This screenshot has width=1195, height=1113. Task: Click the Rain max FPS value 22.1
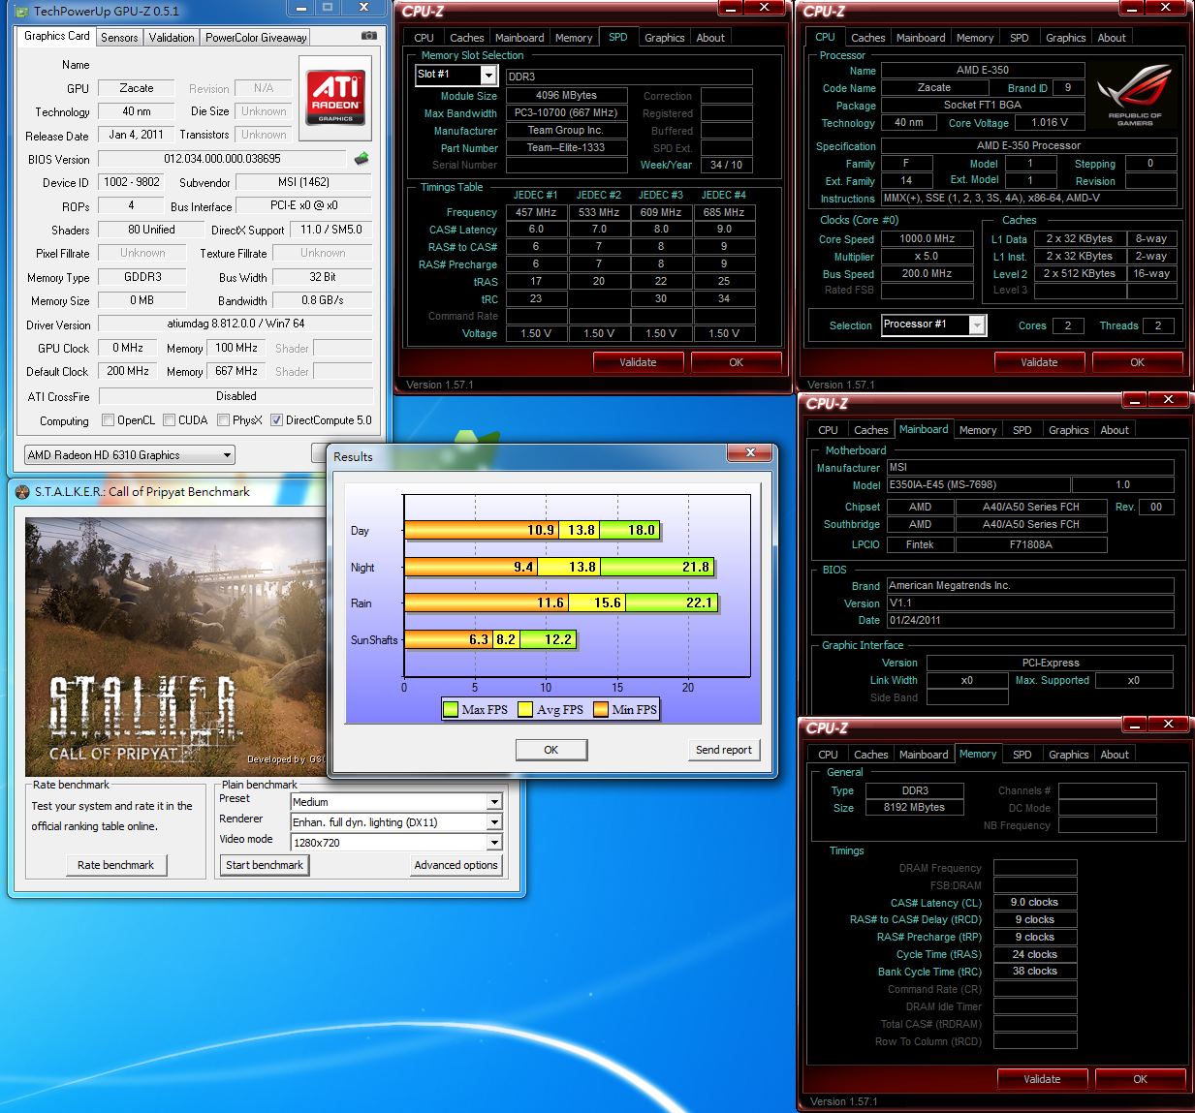(x=699, y=603)
